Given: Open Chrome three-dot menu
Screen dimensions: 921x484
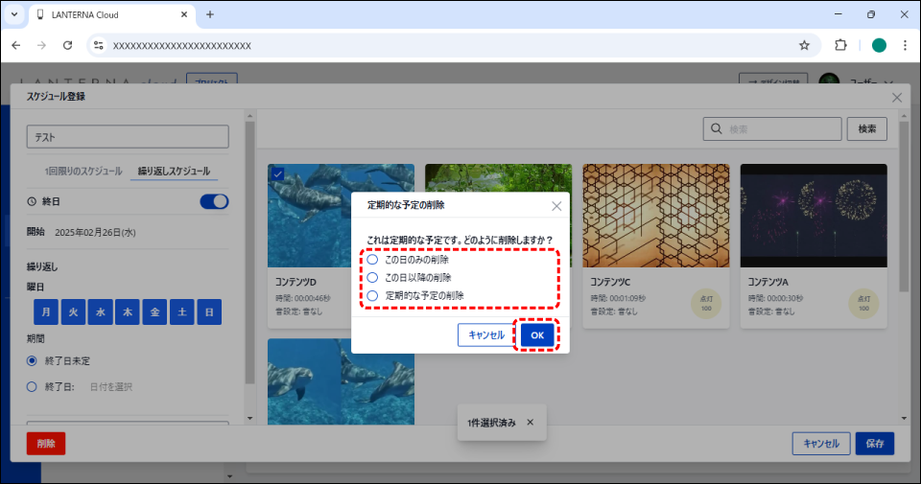Looking at the screenshot, I should point(905,45).
